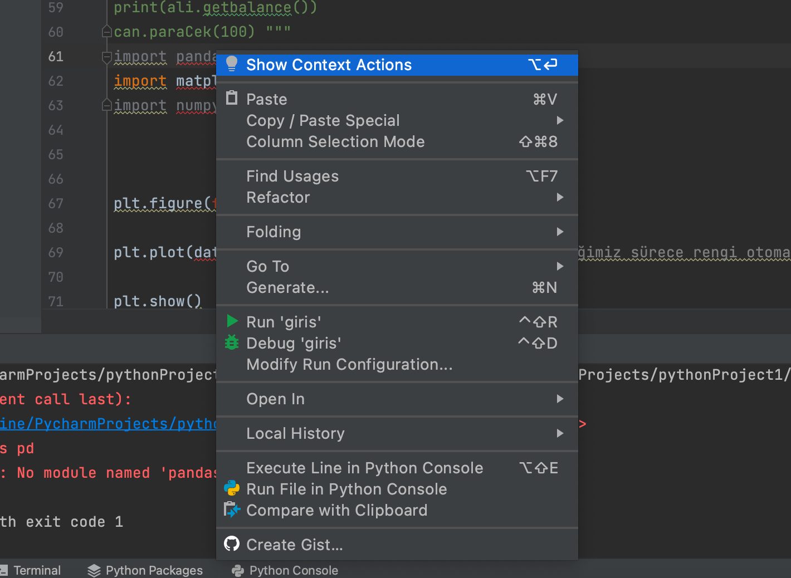Click the Python Packages stack icon

[94, 570]
